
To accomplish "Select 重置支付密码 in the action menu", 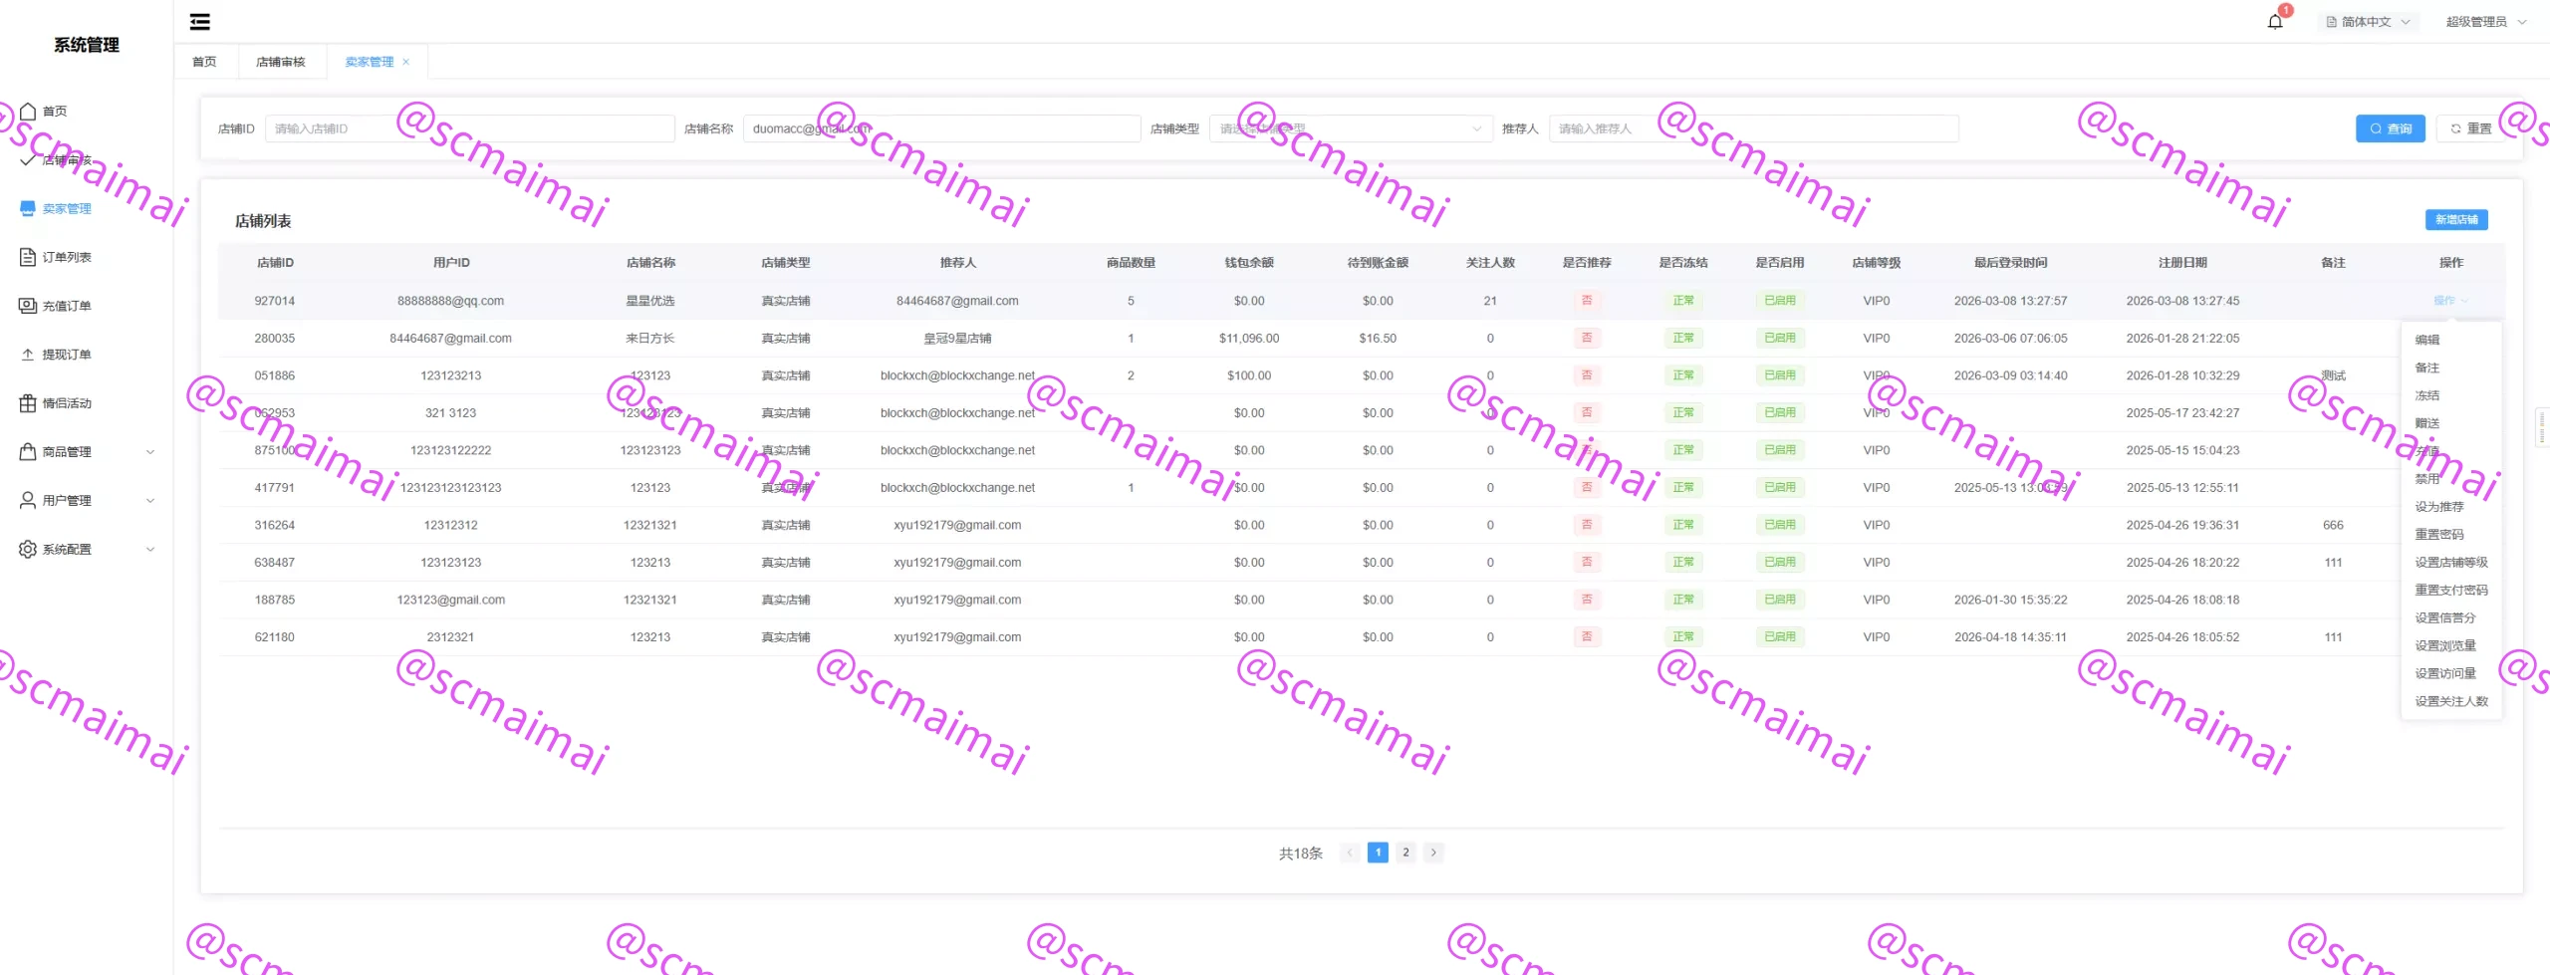I will tap(2451, 591).
